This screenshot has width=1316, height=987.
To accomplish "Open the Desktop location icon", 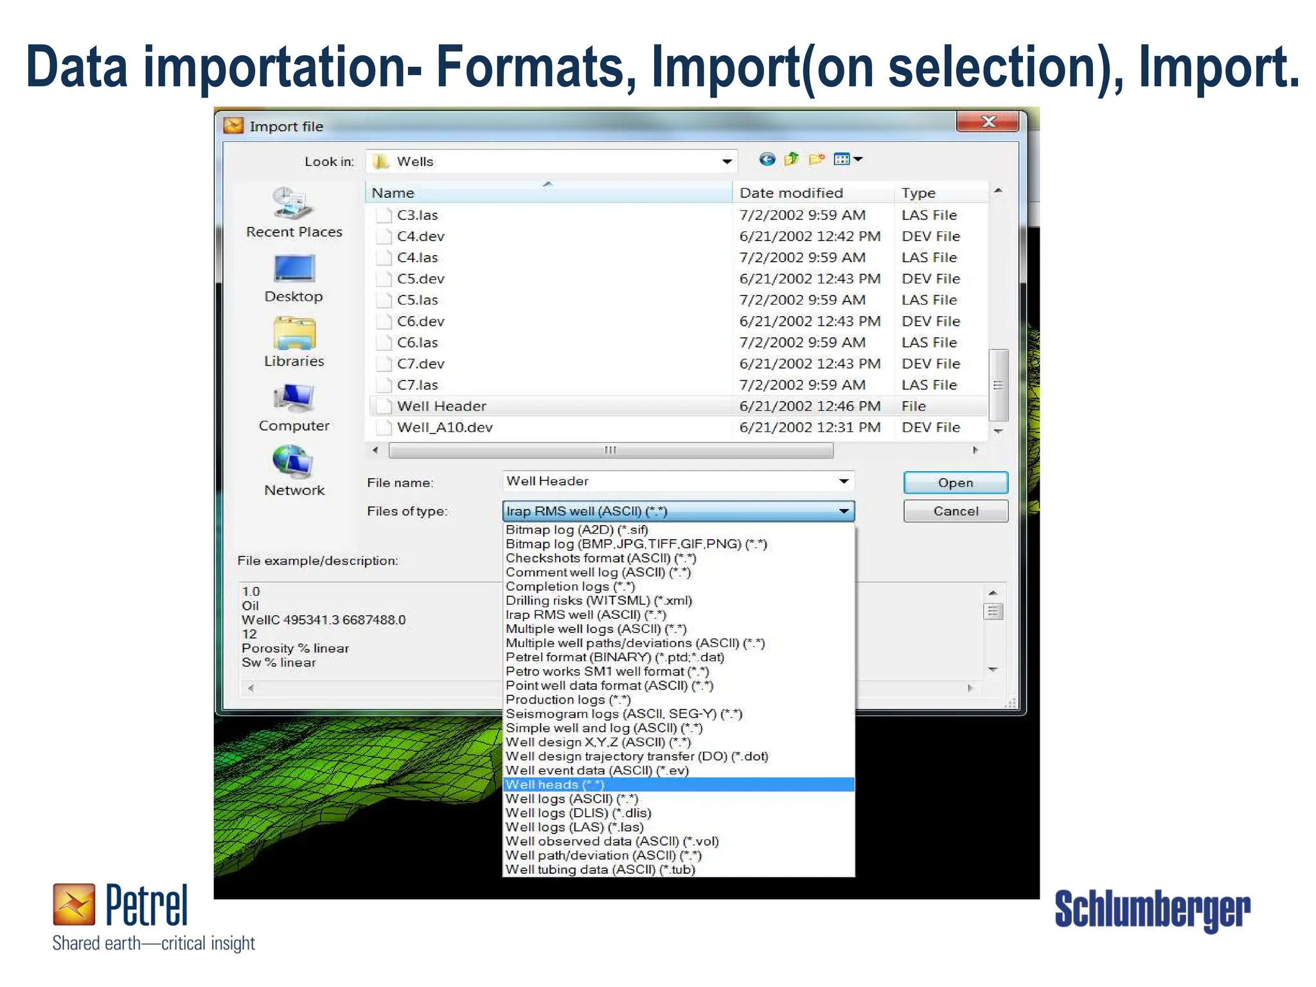I will 294,269.
